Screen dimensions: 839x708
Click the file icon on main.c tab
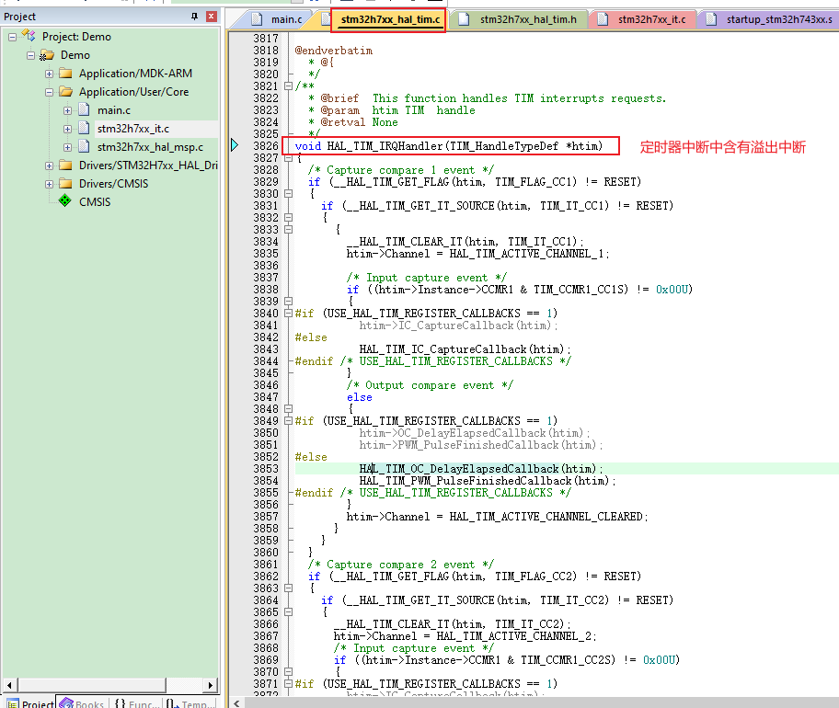(258, 19)
